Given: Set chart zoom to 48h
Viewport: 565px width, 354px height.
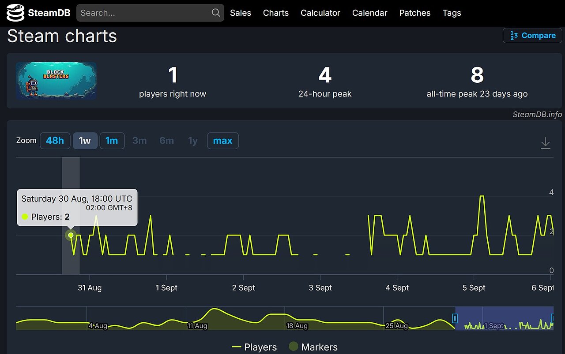Looking at the screenshot, I should pos(55,141).
